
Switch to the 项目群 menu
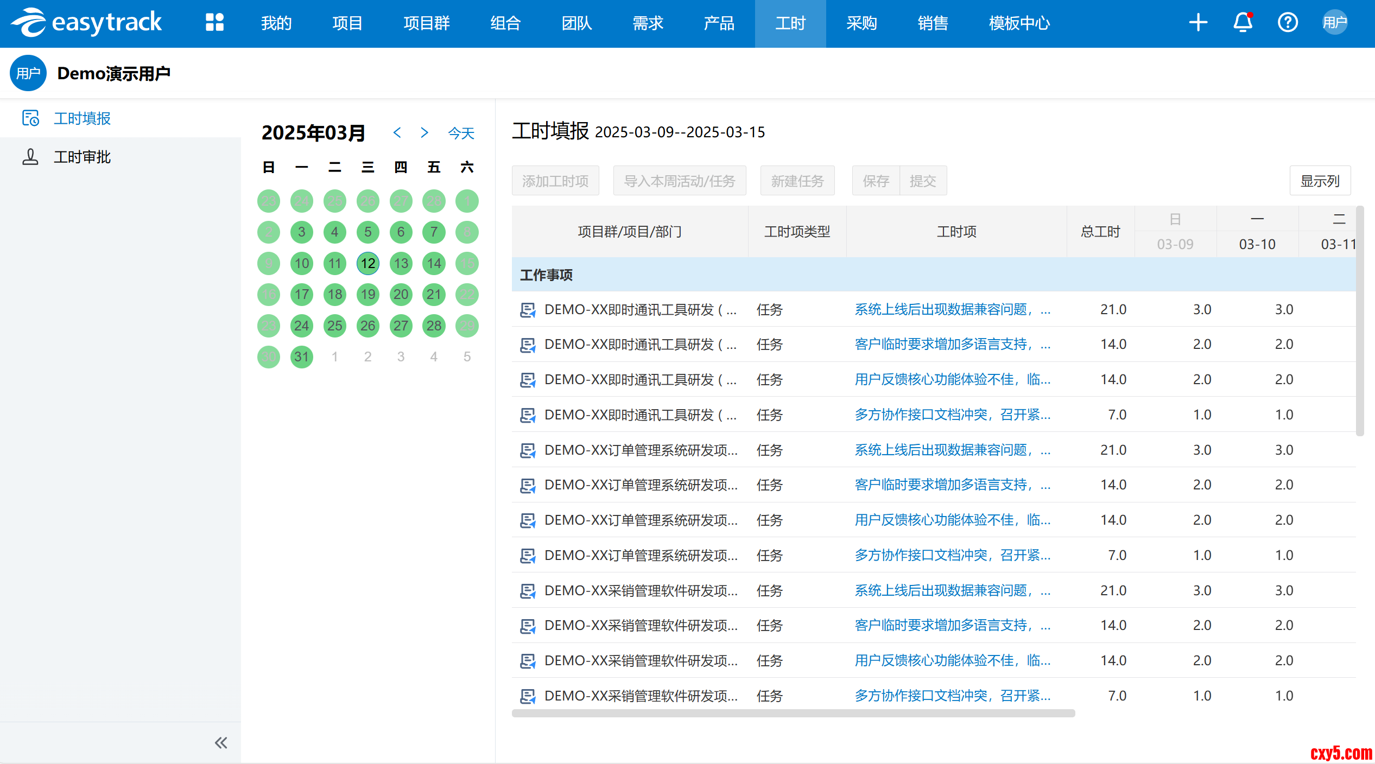coord(426,23)
